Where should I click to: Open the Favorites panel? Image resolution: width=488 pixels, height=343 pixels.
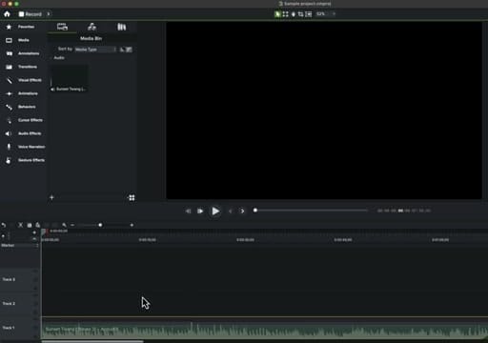[22, 27]
